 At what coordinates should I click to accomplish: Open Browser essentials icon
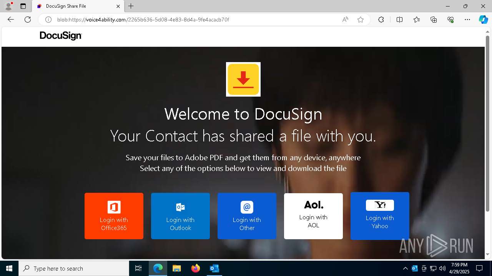tap(450, 20)
